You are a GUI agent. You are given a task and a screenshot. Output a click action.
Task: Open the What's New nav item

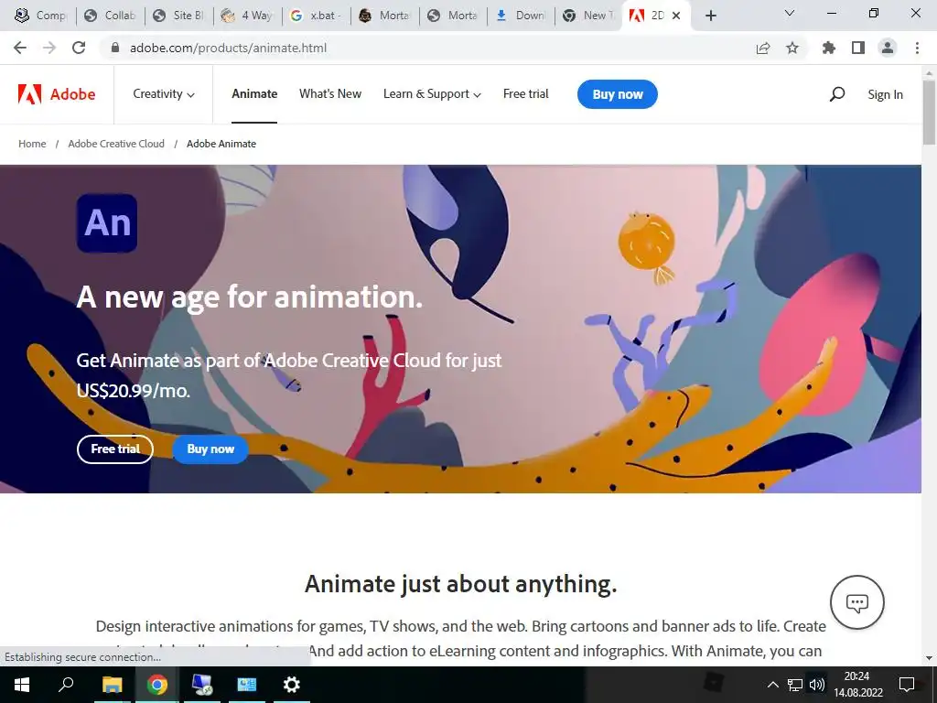(330, 94)
